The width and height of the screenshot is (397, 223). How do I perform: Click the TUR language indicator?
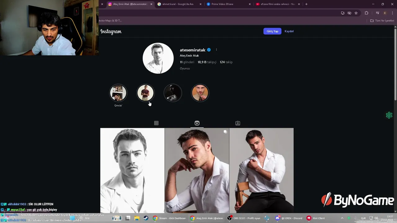coord(363,218)
